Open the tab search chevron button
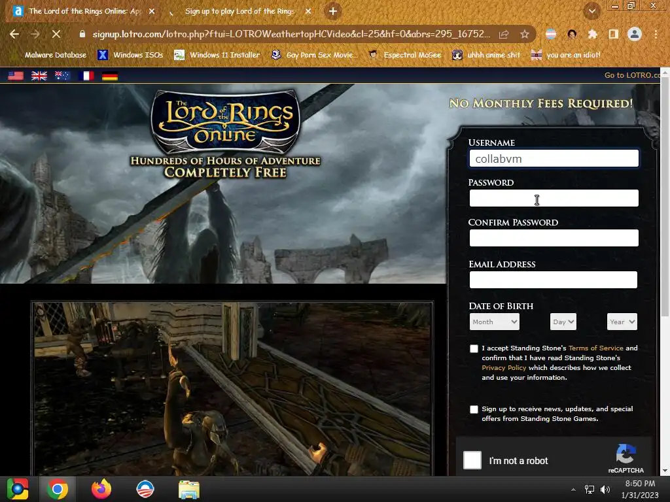Image resolution: width=670 pixels, height=502 pixels. pos(592,11)
